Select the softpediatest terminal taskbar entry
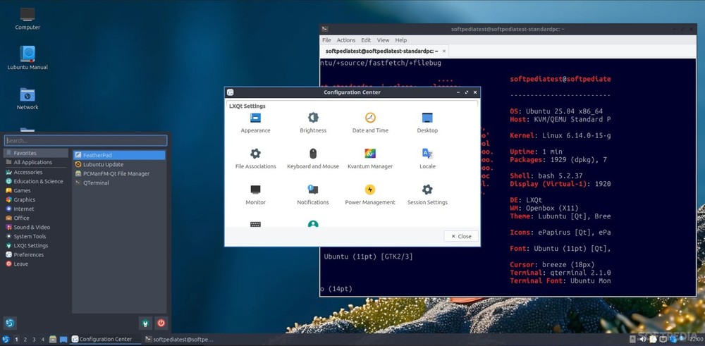This screenshot has height=346, width=705. click(x=179, y=339)
